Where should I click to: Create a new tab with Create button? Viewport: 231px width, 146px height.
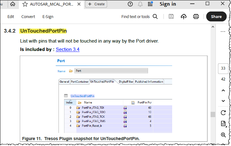click(x=96, y=4)
